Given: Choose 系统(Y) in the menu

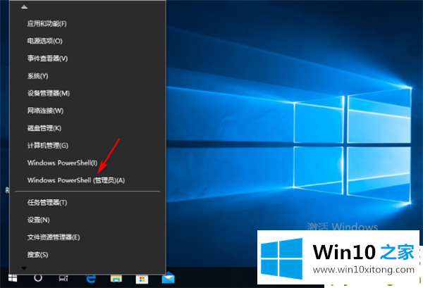Looking at the screenshot, I should 87,76.
